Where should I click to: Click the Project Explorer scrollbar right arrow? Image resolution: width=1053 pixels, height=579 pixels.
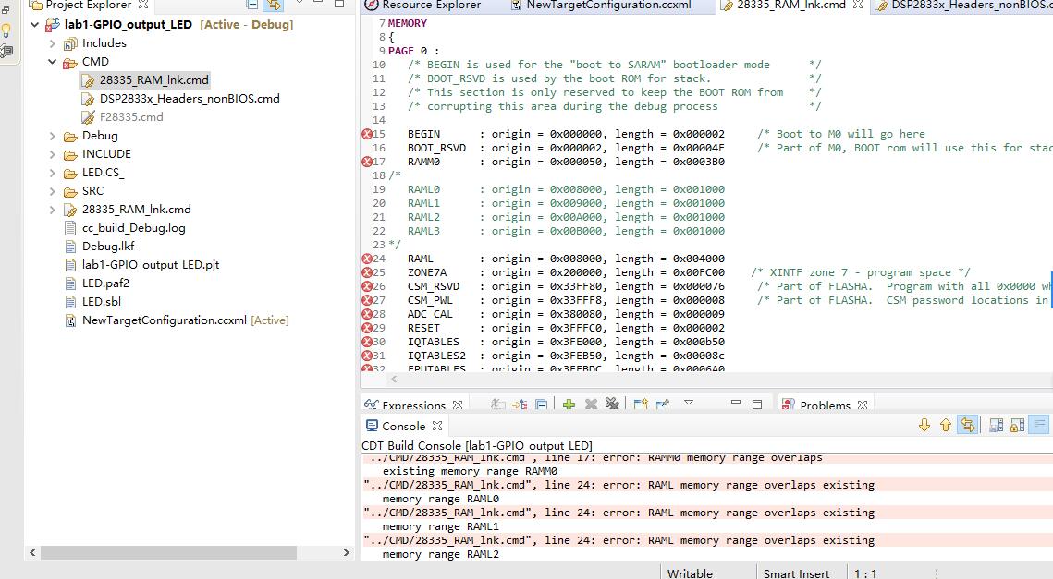tap(346, 553)
